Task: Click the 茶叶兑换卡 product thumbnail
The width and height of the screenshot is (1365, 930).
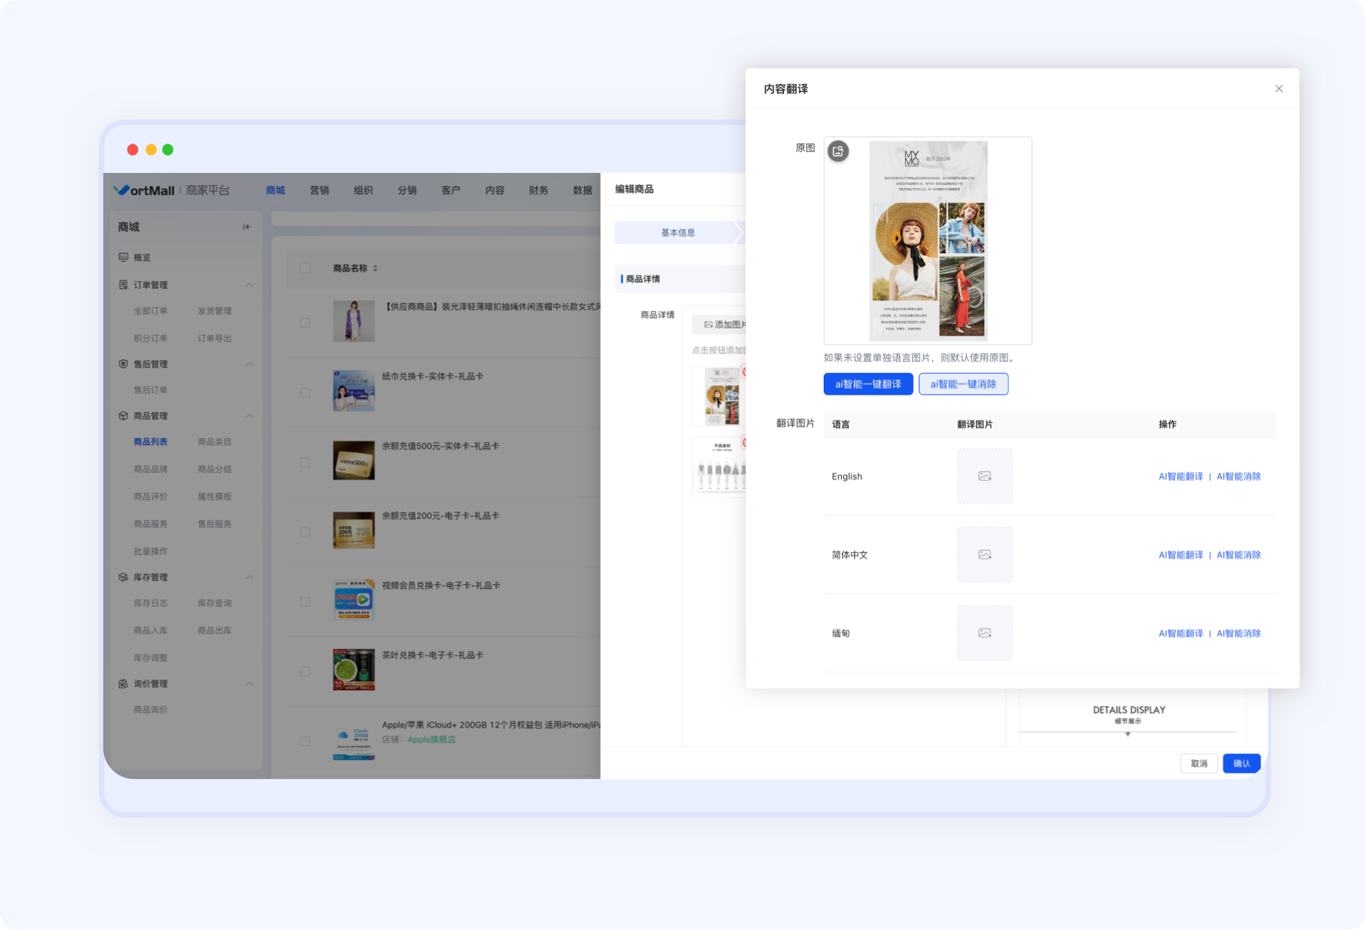Action: [x=353, y=670]
